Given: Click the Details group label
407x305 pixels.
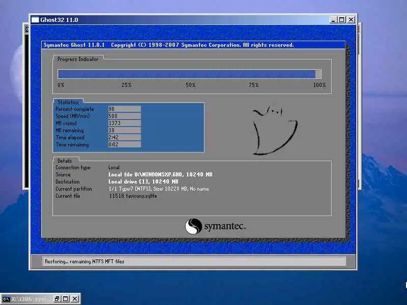Looking at the screenshot, I should pos(65,161).
